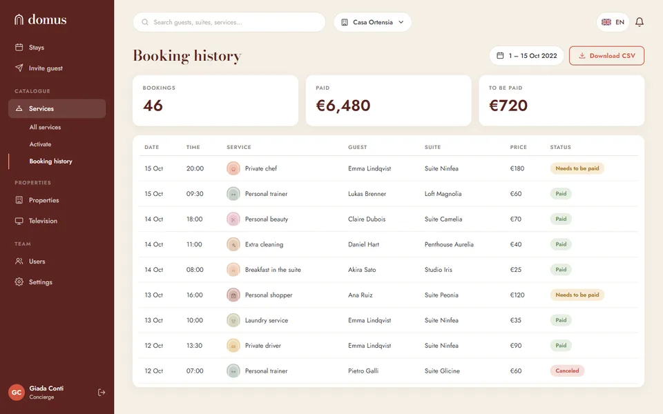
Task: Click Needs to be paid badge for Ana Ruiz
Action: 577,295
